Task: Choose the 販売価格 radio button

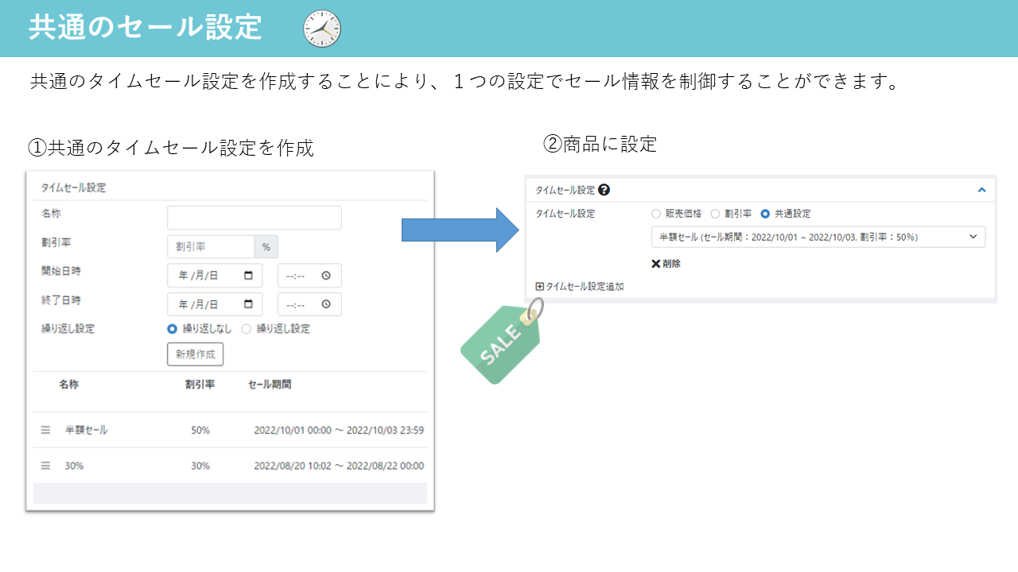Action: pos(656,214)
